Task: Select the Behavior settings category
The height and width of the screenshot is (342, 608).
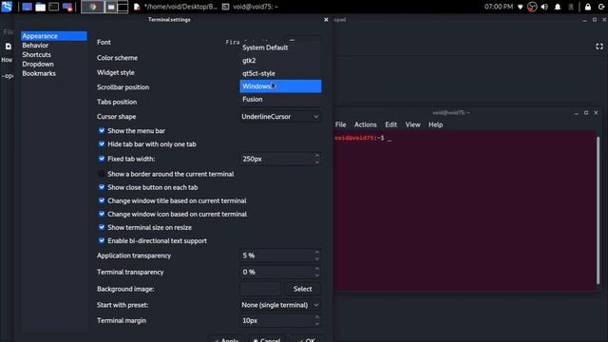Action: (x=54, y=46)
